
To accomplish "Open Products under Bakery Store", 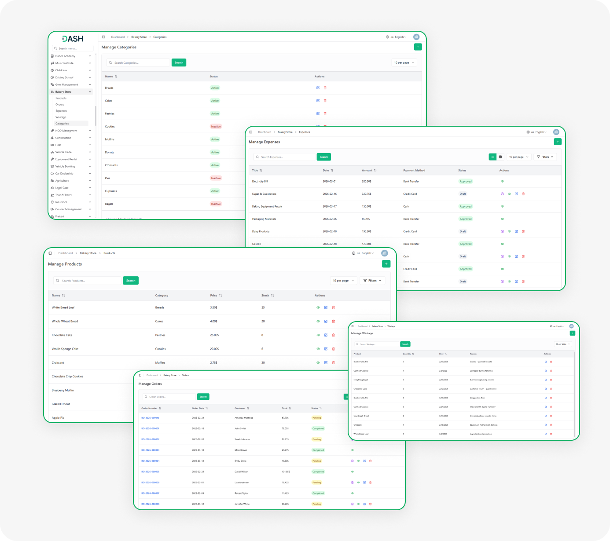I will pos(61,98).
